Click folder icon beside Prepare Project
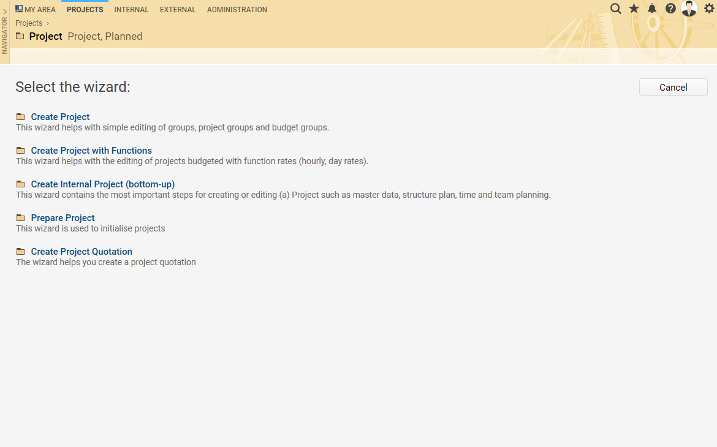The height and width of the screenshot is (447, 717). [21, 218]
